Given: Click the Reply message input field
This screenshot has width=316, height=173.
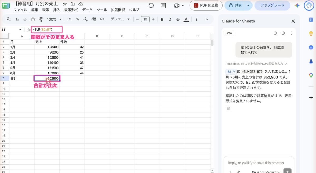Looking at the screenshot, I should coord(256,163).
